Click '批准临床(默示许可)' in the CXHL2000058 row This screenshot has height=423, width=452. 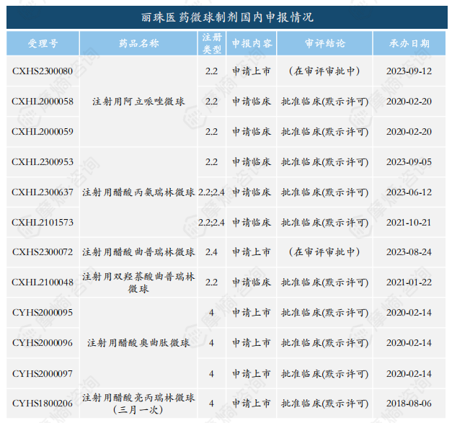click(324, 102)
